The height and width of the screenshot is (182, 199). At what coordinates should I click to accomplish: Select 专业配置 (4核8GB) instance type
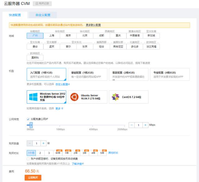click(x=170, y=75)
